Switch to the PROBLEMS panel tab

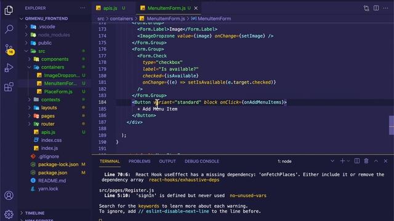(x=140, y=161)
